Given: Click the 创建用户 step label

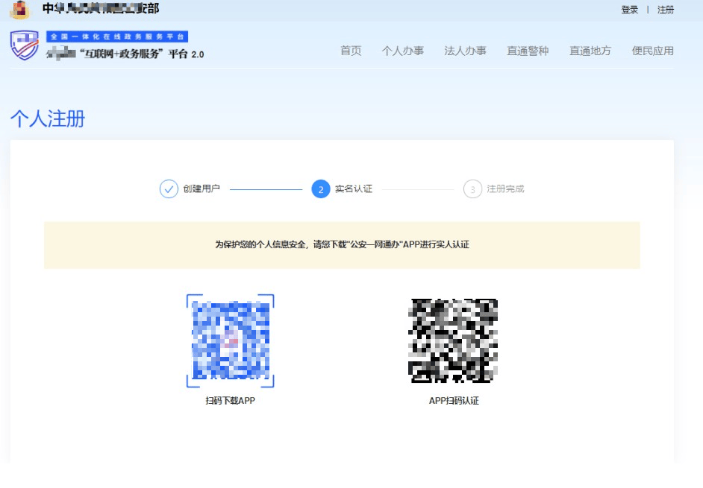Looking at the screenshot, I should 201,189.
